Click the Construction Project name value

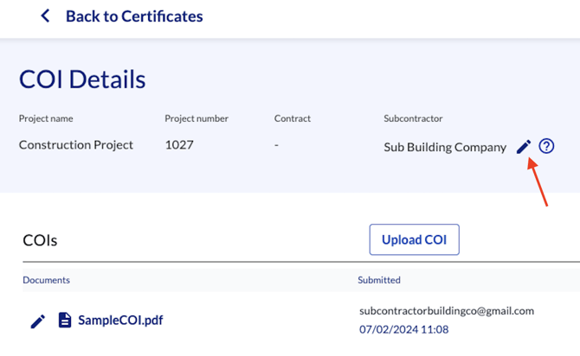pyautogui.click(x=76, y=145)
